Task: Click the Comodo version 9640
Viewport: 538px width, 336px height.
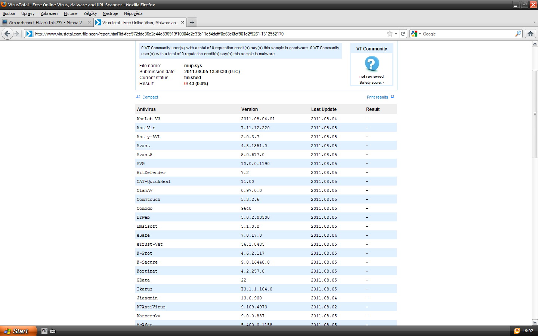Action: [246, 208]
